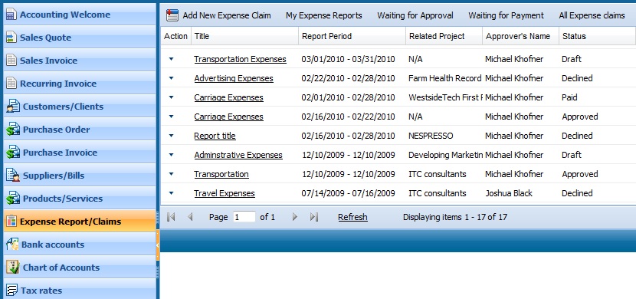Open the Report title link
This screenshot has width=636, height=299.
(x=215, y=136)
